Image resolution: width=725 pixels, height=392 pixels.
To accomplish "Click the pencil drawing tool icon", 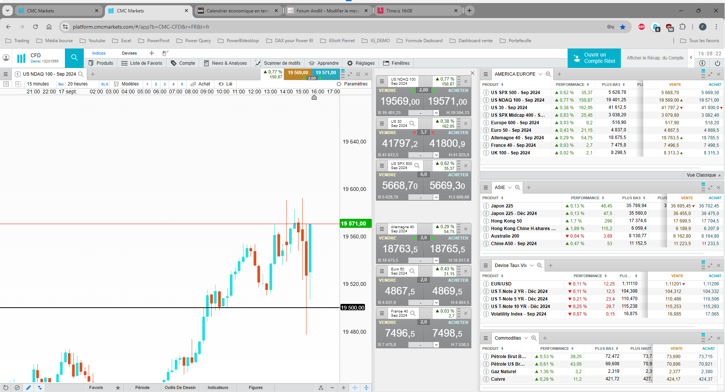I will pyautogui.click(x=28, y=387).
